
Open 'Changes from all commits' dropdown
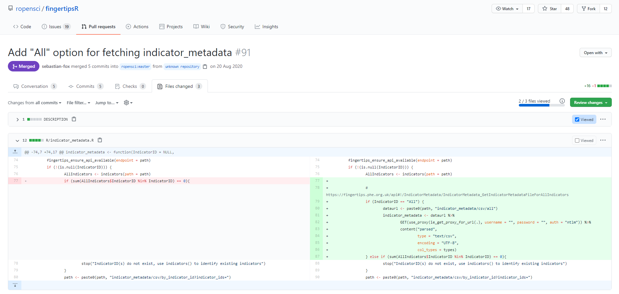click(34, 103)
